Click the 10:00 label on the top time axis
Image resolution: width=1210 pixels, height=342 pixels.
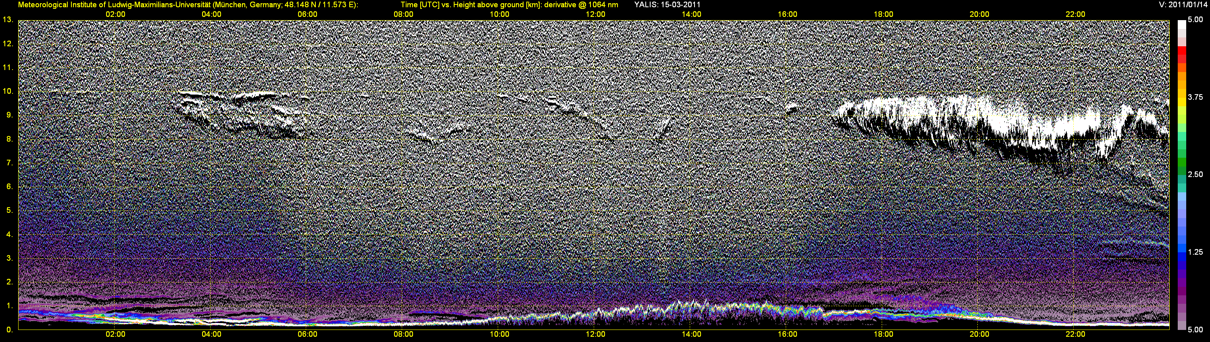click(x=499, y=14)
